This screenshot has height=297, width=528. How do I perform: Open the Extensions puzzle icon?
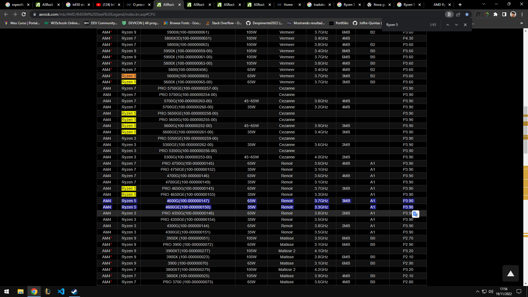pyautogui.click(x=496, y=14)
